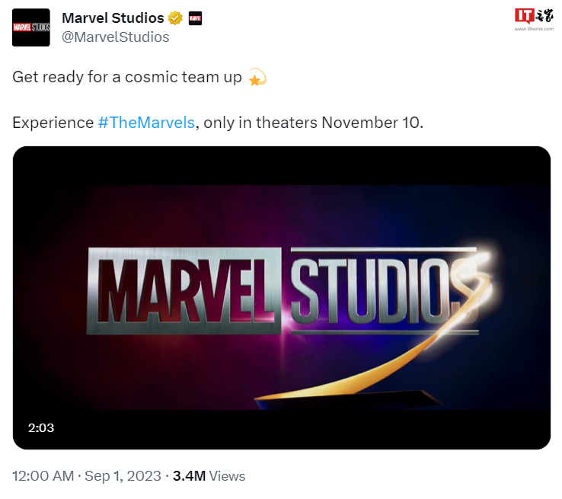
Task: Open the #TheMarvels hashtag
Action: pos(146,122)
